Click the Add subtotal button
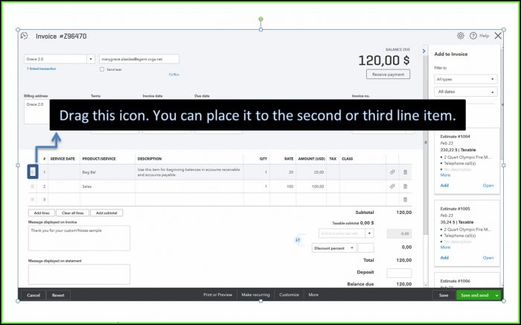Image resolution: width=521 pixels, height=325 pixels. click(x=106, y=213)
